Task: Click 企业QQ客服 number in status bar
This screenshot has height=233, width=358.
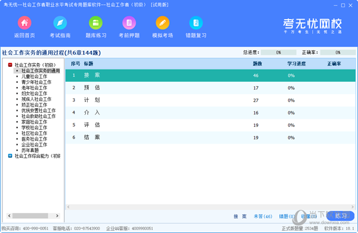Action: pos(142,228)
